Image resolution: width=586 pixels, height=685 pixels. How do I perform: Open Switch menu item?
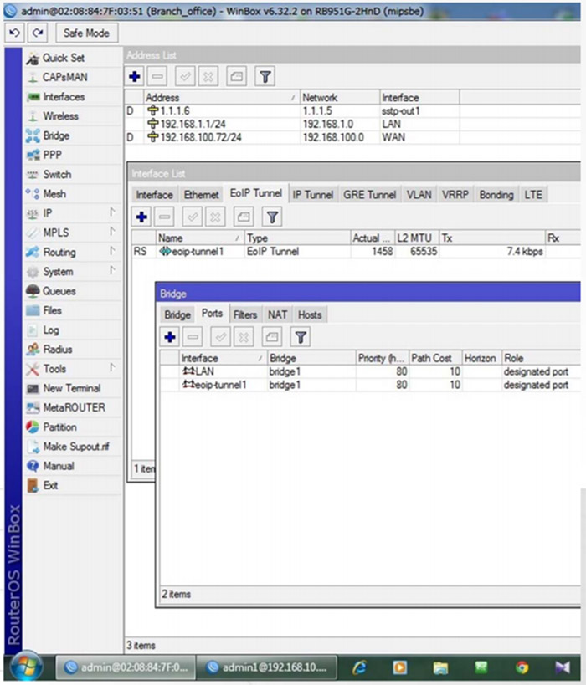(x=57, y=174)
